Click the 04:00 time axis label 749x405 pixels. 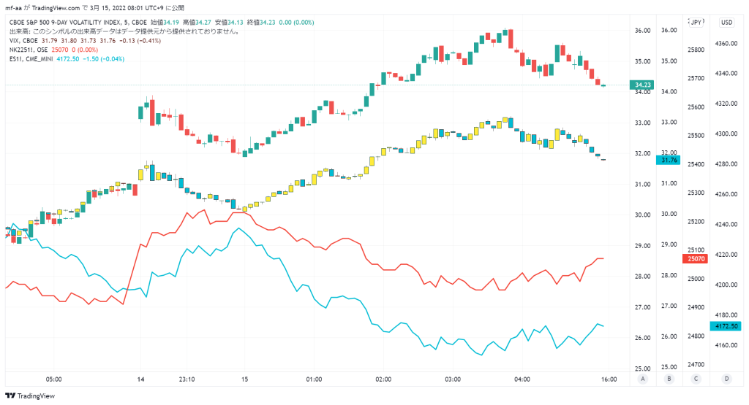point(522,379)
